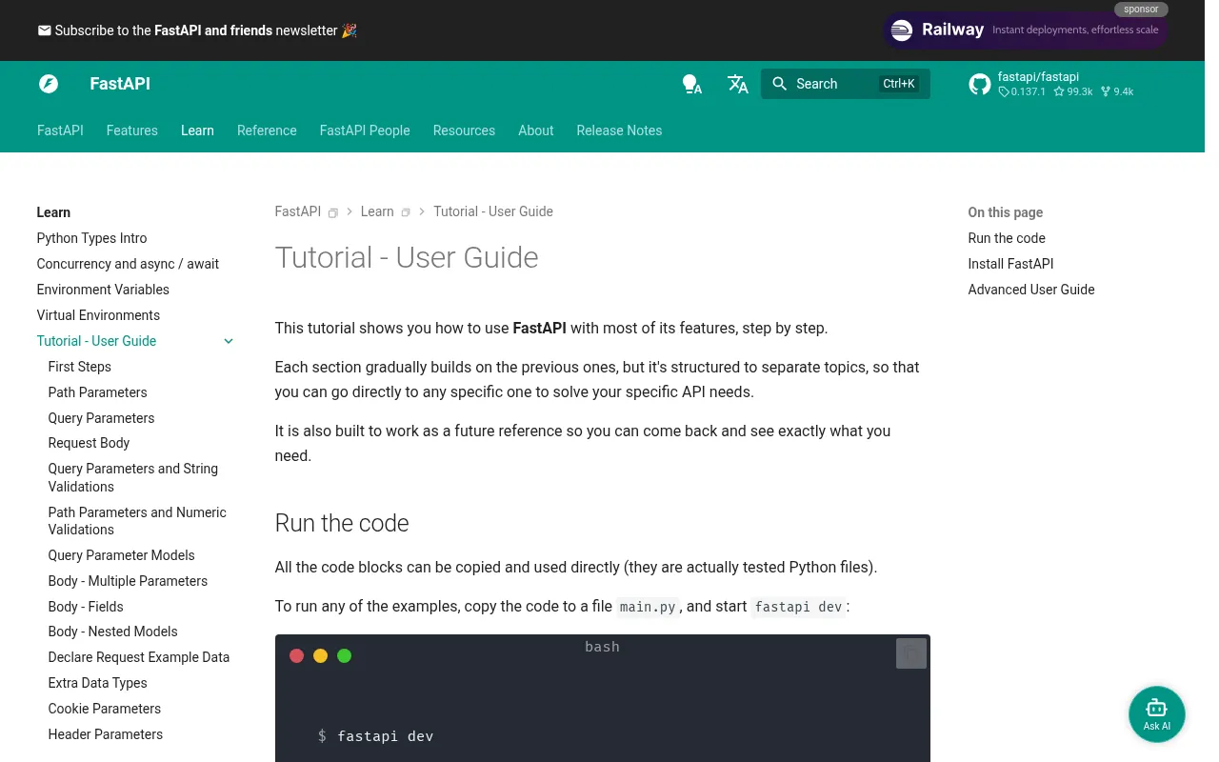Click the green dot on terminal window
The height and width of the screenshot is (762, 1219).
[344, 655]
